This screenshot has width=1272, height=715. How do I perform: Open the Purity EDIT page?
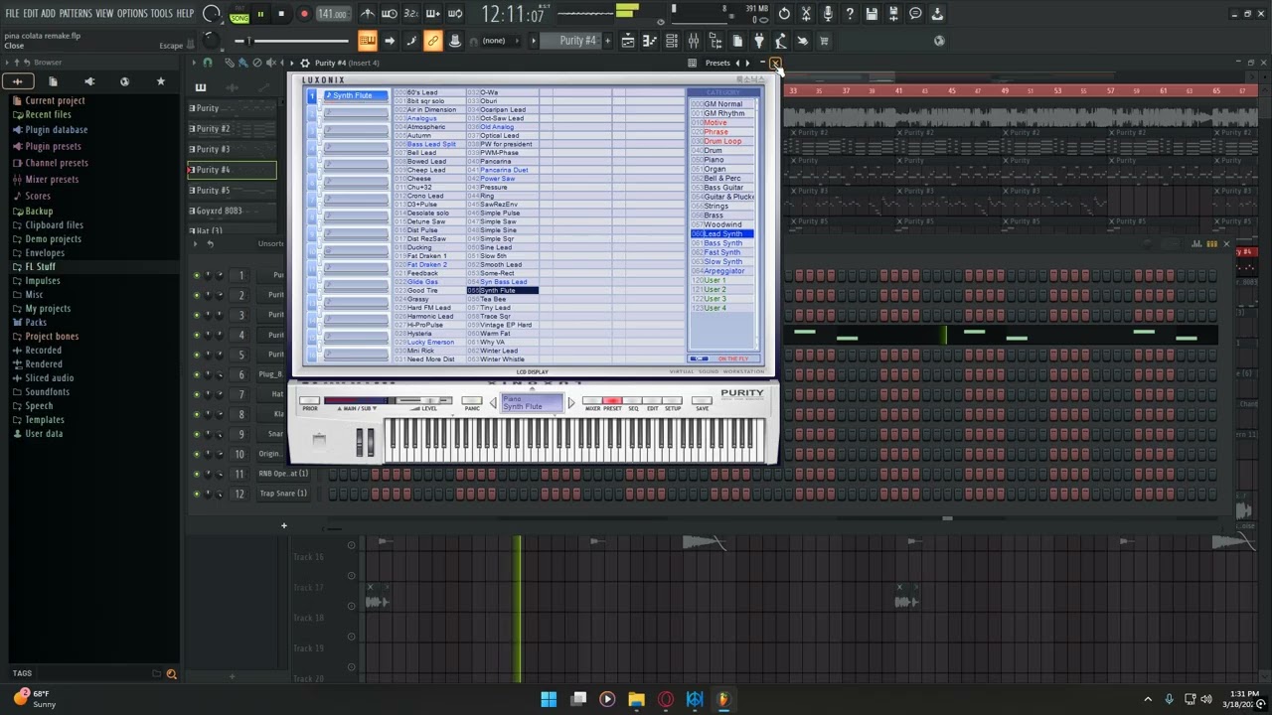coord(652,402)
